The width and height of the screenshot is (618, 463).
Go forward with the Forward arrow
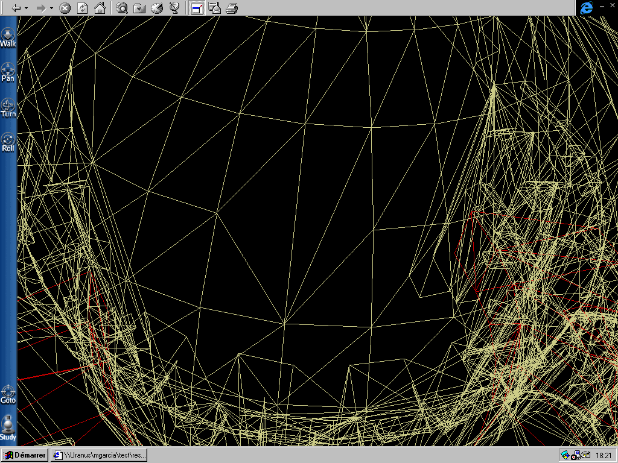(x=41, y=8)
